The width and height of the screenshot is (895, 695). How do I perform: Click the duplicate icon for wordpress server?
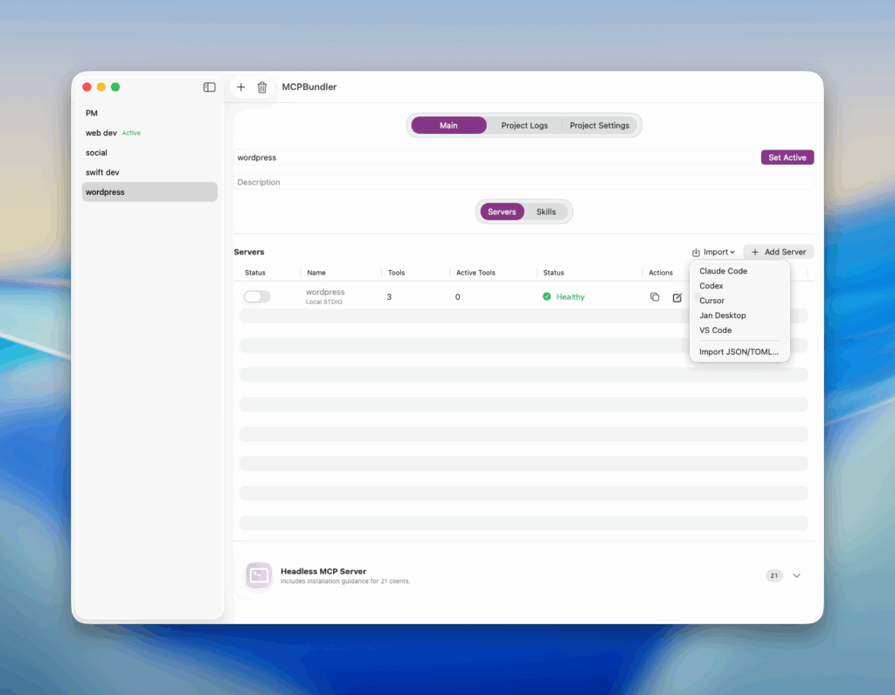point(655,297)
